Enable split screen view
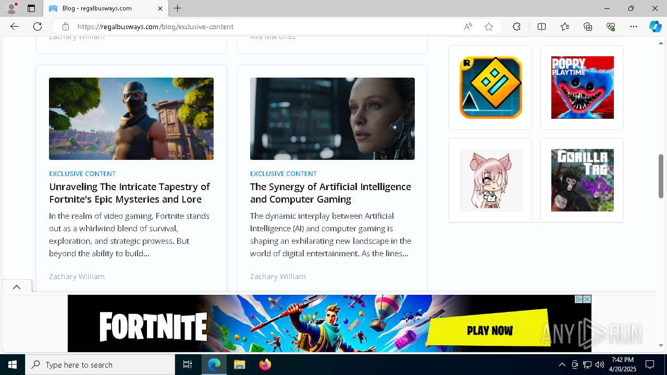This screenshot has width=667, height=375. [541, 27]
